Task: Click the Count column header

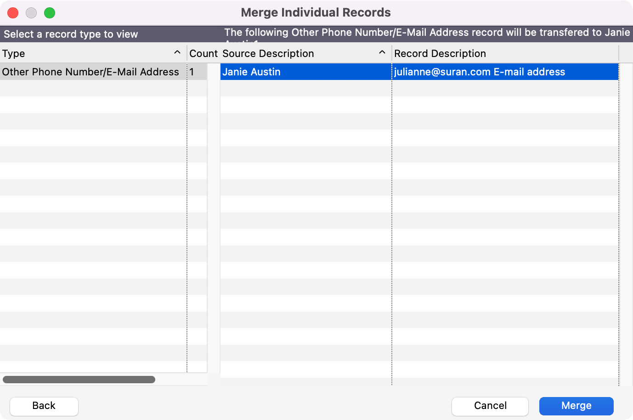Action: tap(203, 53)
